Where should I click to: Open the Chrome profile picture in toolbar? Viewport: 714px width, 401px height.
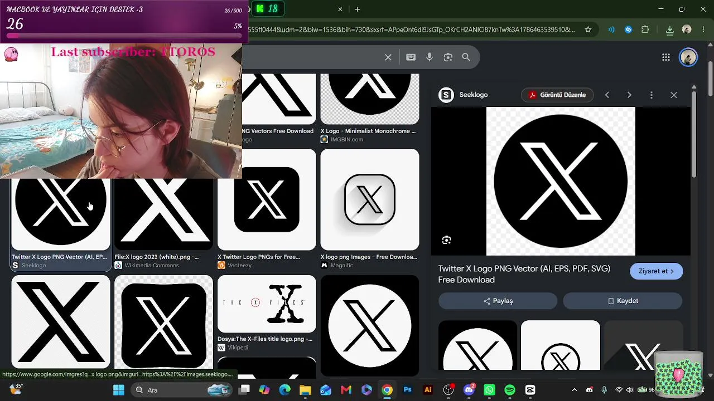(x=687, y=30)
